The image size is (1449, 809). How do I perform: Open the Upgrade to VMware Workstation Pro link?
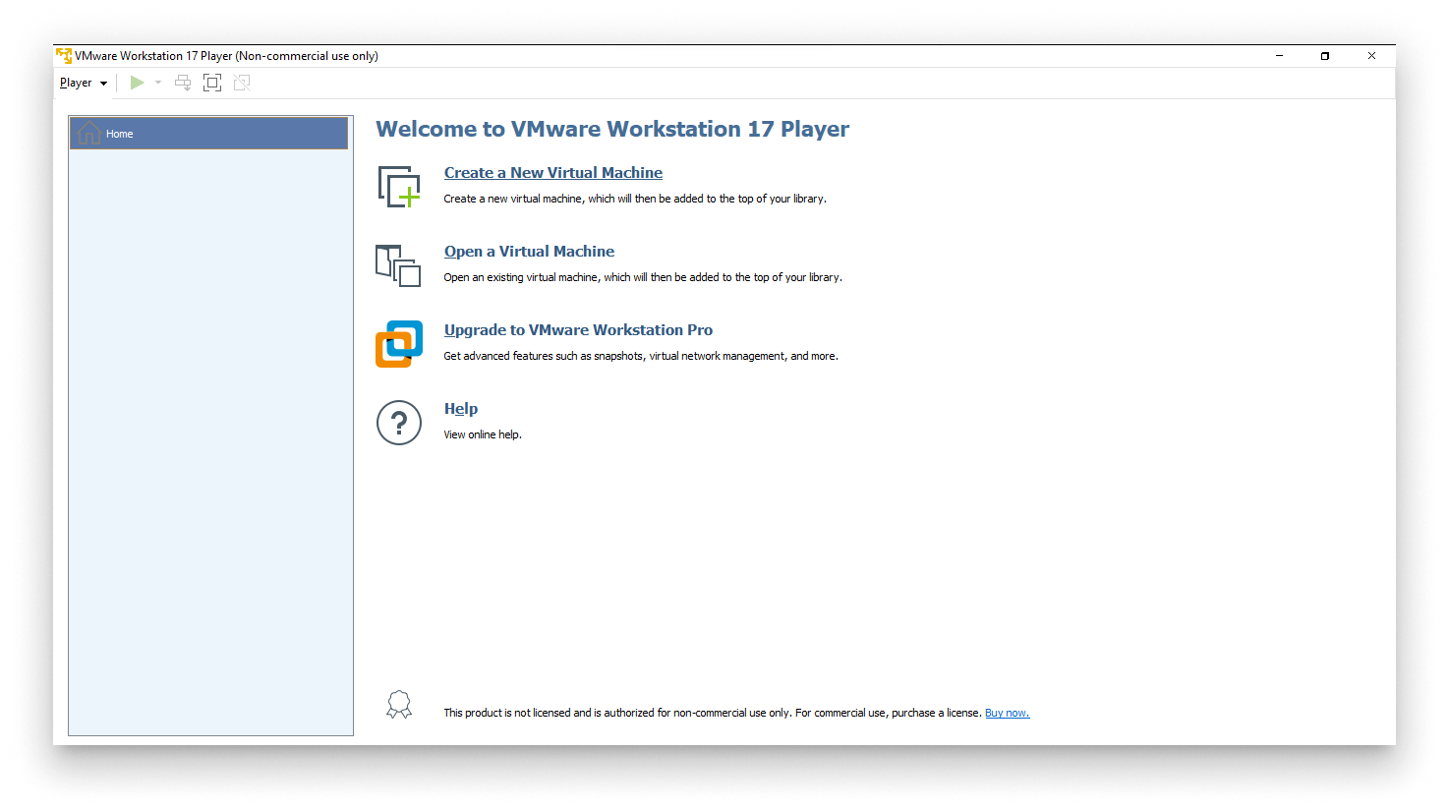point(578,329)
